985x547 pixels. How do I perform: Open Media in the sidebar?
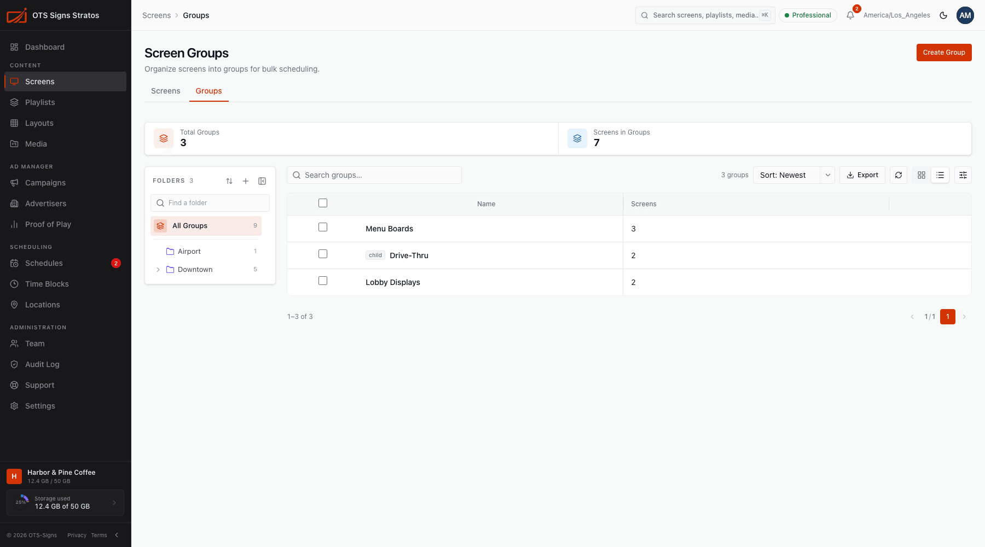66,144
